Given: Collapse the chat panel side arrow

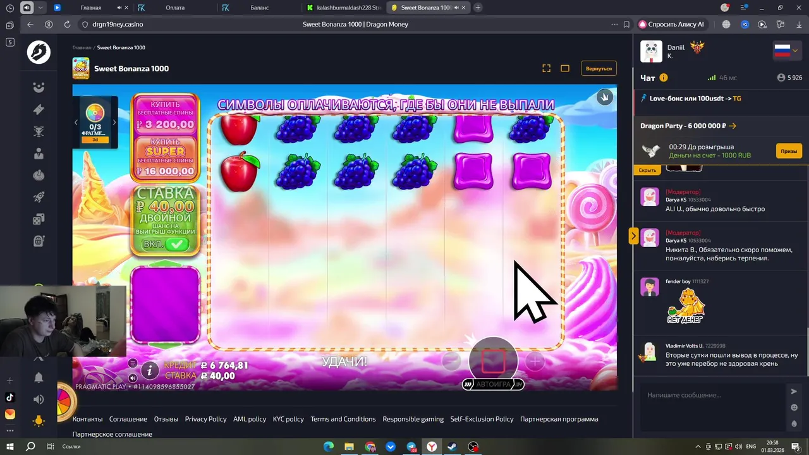Looking at the screenshot, I should [x=633, y=236].
